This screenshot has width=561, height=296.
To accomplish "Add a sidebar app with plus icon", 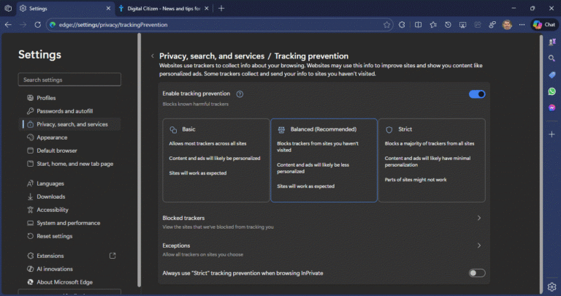I will point(552,134).
